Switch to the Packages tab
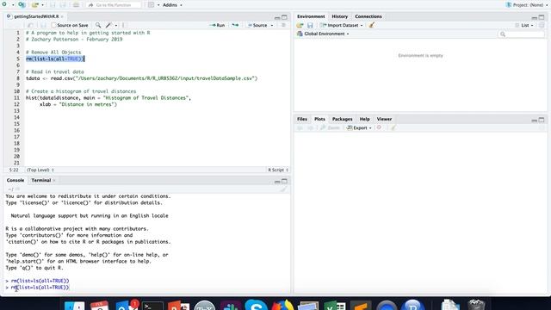This screenshot has width=551, height=310. tap(342, 119)
